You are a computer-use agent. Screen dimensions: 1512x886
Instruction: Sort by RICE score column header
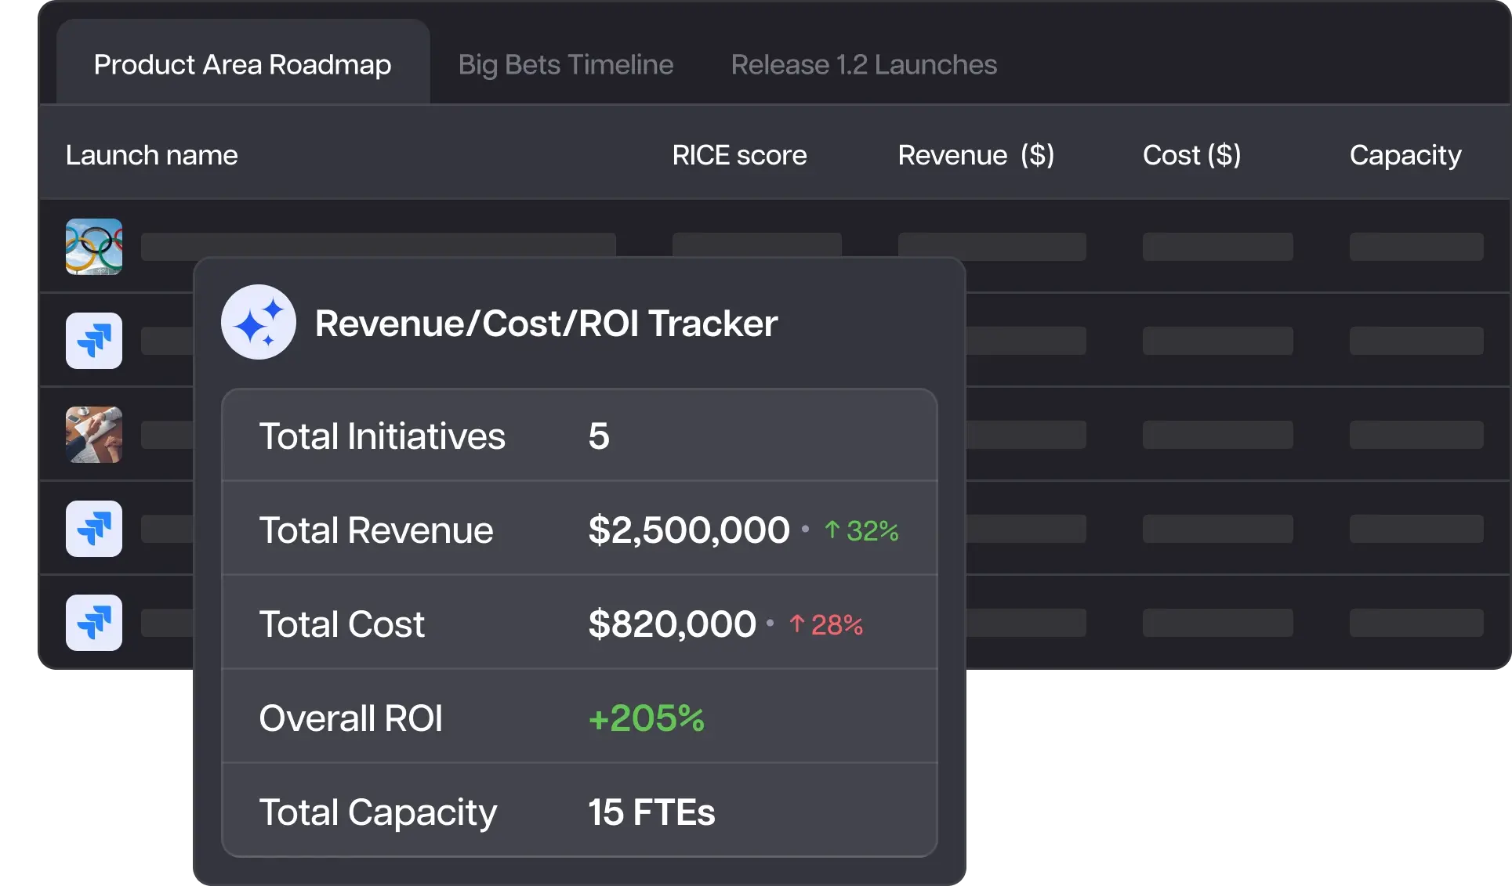click(x=738, y=155)
